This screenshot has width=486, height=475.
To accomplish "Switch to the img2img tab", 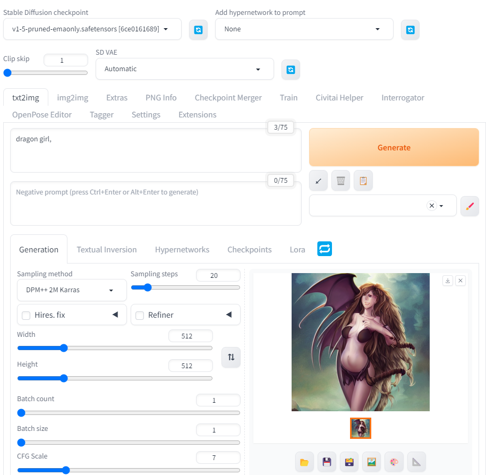I will pos(73,98).
